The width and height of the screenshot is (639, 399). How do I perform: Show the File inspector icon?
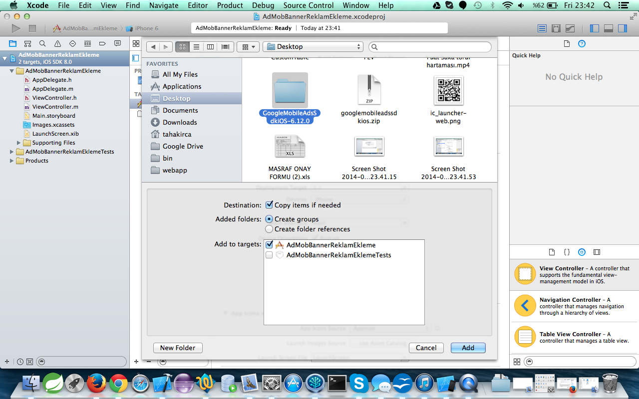(x=567, y=44)
